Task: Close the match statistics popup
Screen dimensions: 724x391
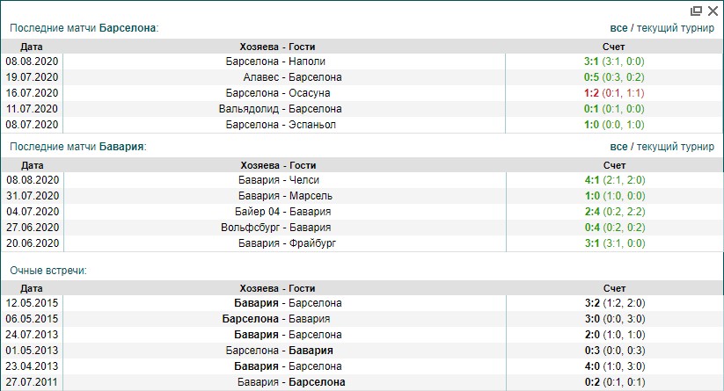Action: (x=713, y=11)
